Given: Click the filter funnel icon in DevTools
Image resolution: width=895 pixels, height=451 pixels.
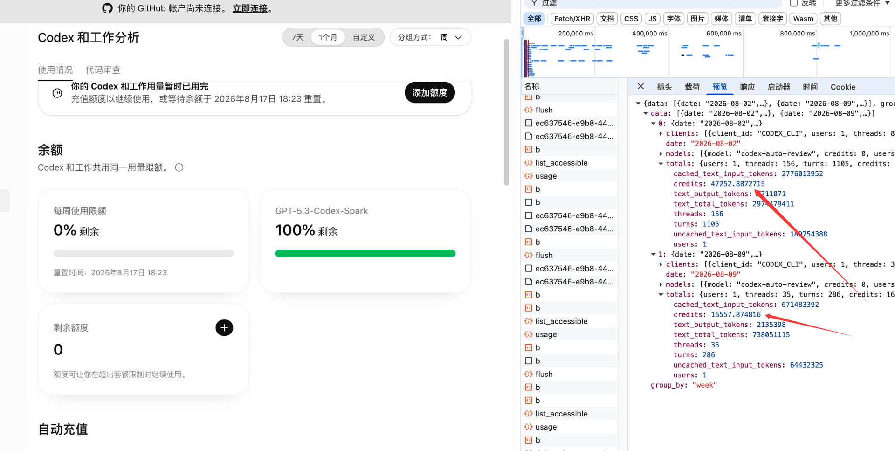Looking at the screenshot, I should pyautogui.click(x=534, y=3).
